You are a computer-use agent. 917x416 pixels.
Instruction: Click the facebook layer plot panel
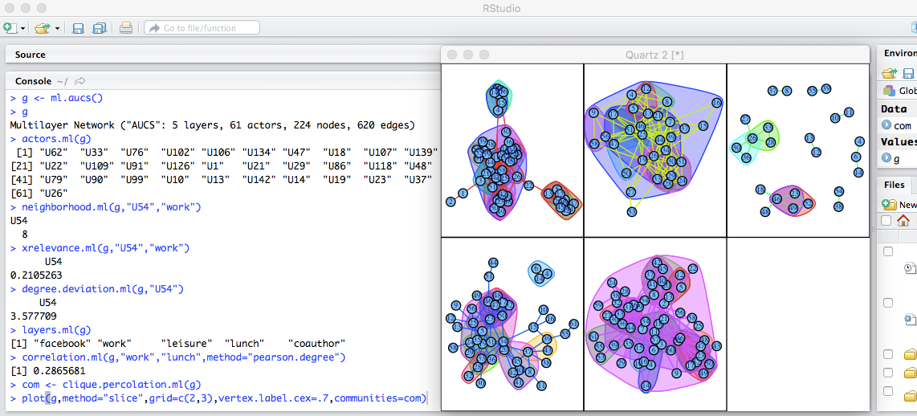pos(512,150)
